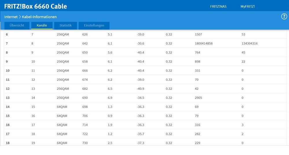289x155 pixels.
Task: Click the power level value 6.9
Action: point(110,98)
